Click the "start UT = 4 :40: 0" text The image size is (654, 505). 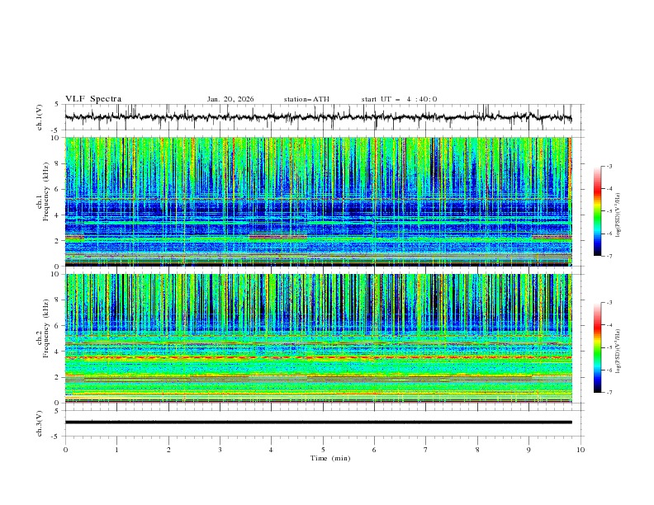click(x=399, y=99)
